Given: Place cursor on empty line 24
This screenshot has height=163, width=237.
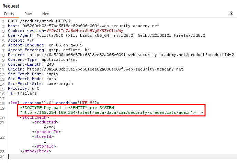Looking at the screenshot, I should point(122,156).
